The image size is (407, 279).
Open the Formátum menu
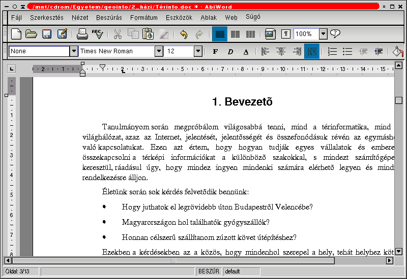144,18
